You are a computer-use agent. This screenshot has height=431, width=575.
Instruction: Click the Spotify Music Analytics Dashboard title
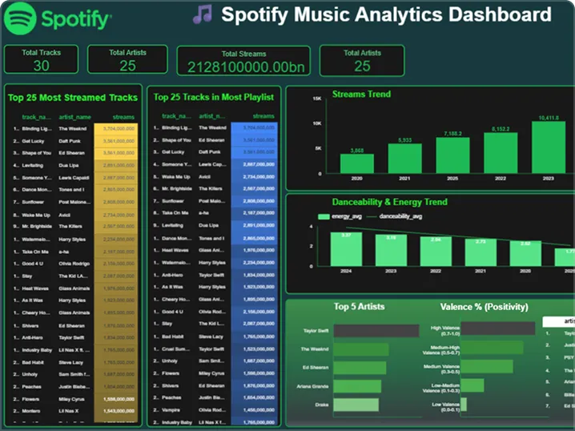coord(386,15)
